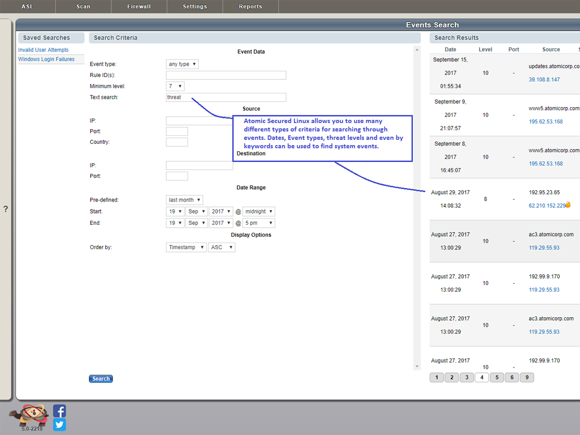The height and width of the screenshot is (435, 580).
Task: Open the Settings menu
Action: tap(195, 6)
